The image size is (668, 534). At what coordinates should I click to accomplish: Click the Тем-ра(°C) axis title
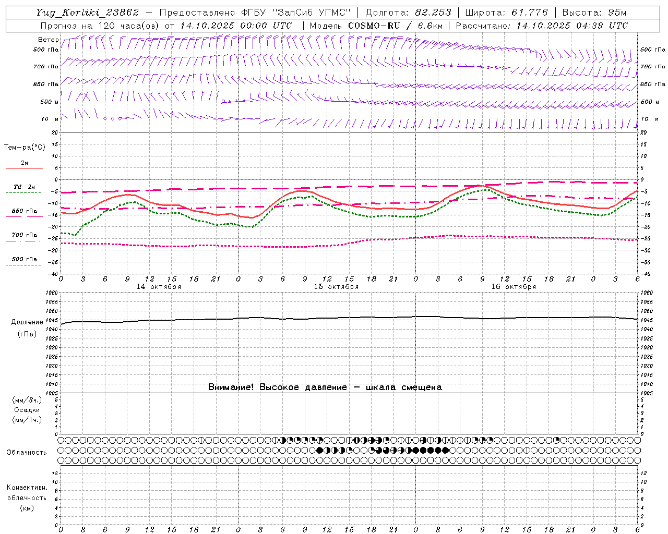(x=25, y=148)
